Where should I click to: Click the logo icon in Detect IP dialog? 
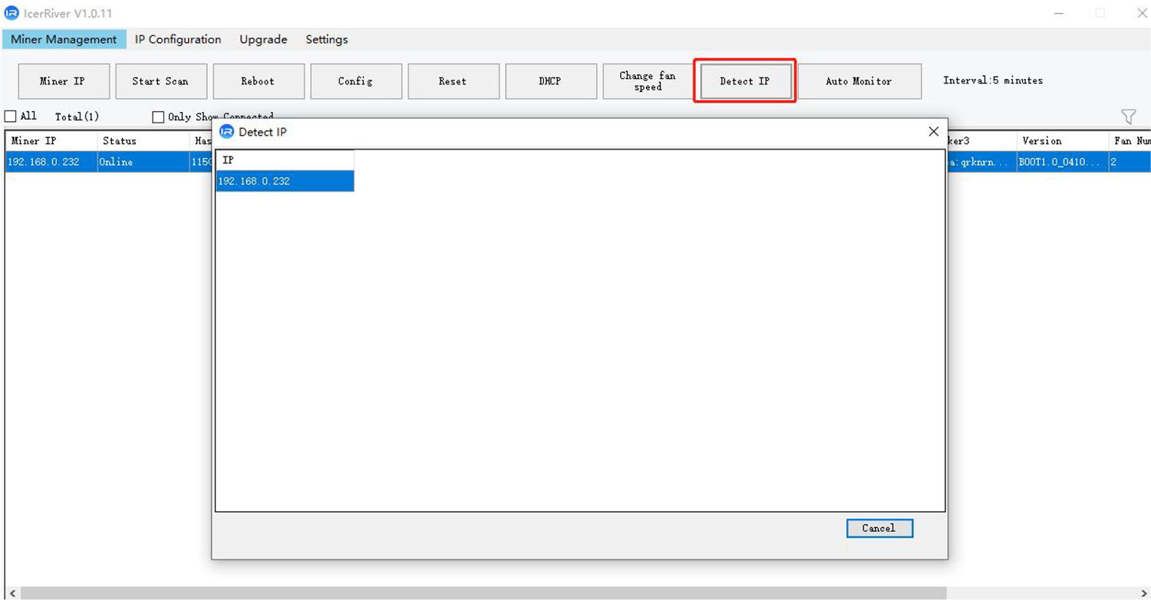pyautogui.click(x=226, y=132)
